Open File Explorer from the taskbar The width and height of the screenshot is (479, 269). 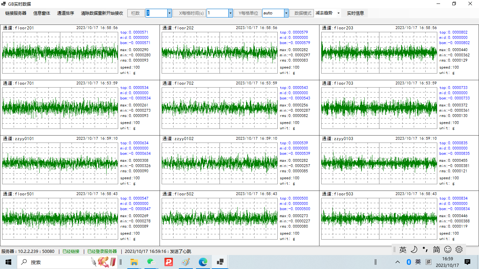pos(134,262)
